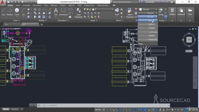Expand the Groups panel
Image resolution: width=199 pixels, height=112 pixels.
(163, 21)
